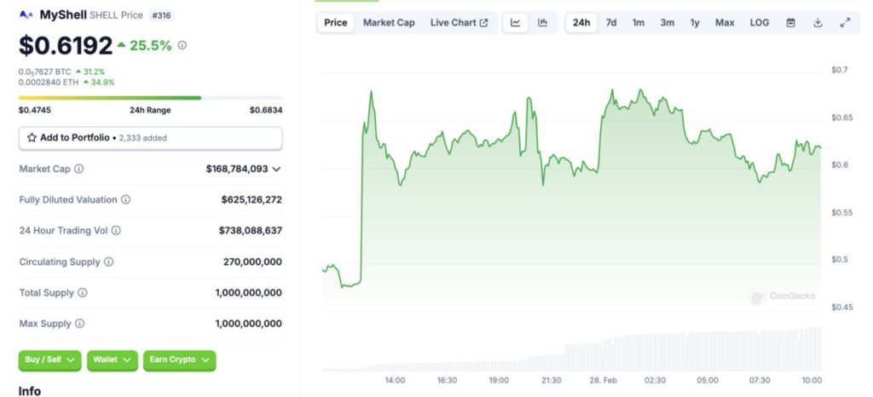Select the 24h time range
This screenshot has width=873, height=397.
click(x=581, y=23)
